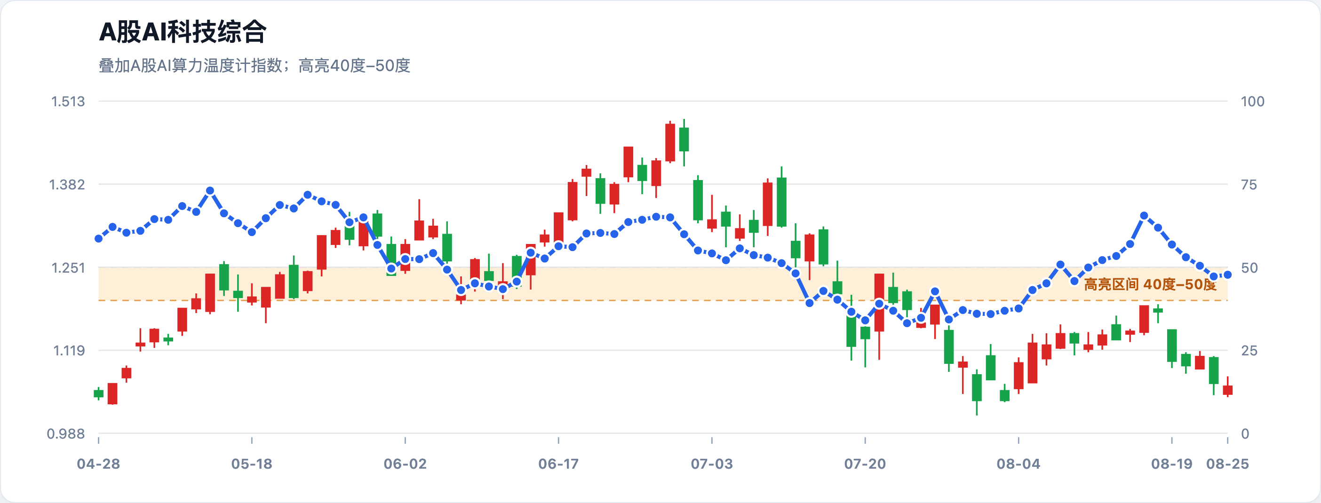Click the chart title "A股AI科技综合"
The image size is (1321, 503).
click(183, 32)
